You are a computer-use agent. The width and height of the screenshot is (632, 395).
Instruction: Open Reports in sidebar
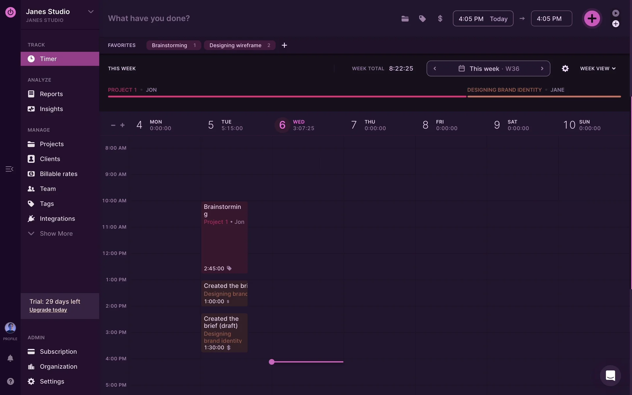[51, 94]
